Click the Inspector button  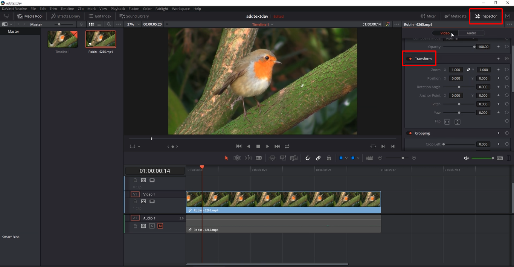[x=485, y=16]
